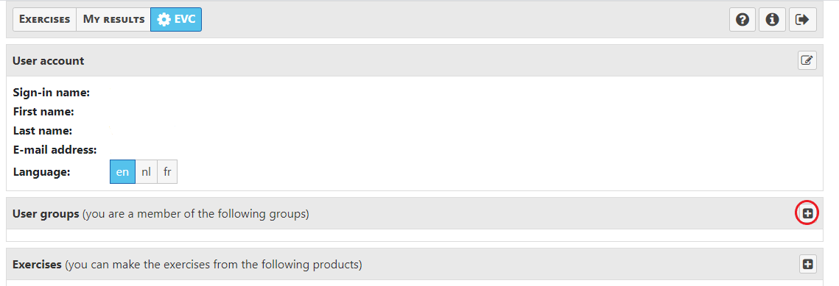Screen dimensions: 839x286
Task: Switch language to nl
Action: pyautogui.click(x=146, y=172)
